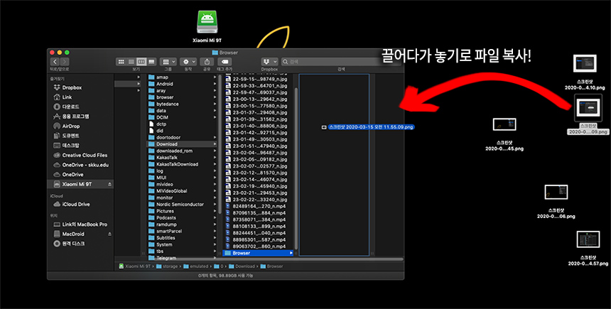Expand the Android folder arrow
The image size is (611, 309).
tap(215, 84)
